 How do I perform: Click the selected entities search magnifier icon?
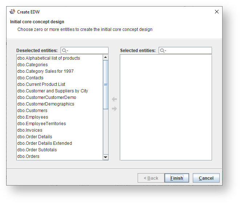tap(162, 51)
